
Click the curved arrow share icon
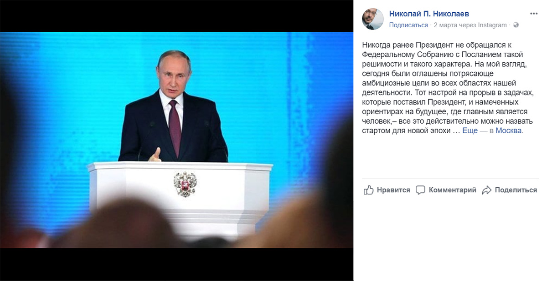[x=487, y=190]
